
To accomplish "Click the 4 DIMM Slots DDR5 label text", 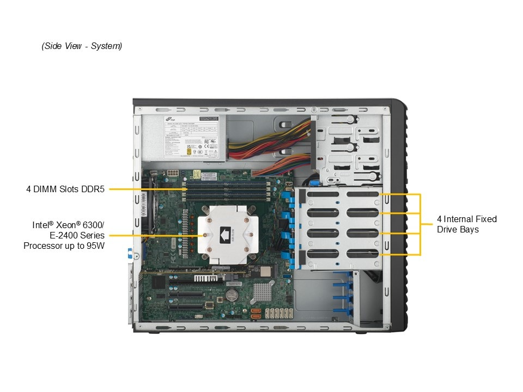I will pyautogui.click(x=66, y=189).
